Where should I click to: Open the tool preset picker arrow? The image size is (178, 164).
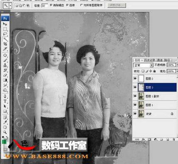pyautogui.click(x=10, y=5)
